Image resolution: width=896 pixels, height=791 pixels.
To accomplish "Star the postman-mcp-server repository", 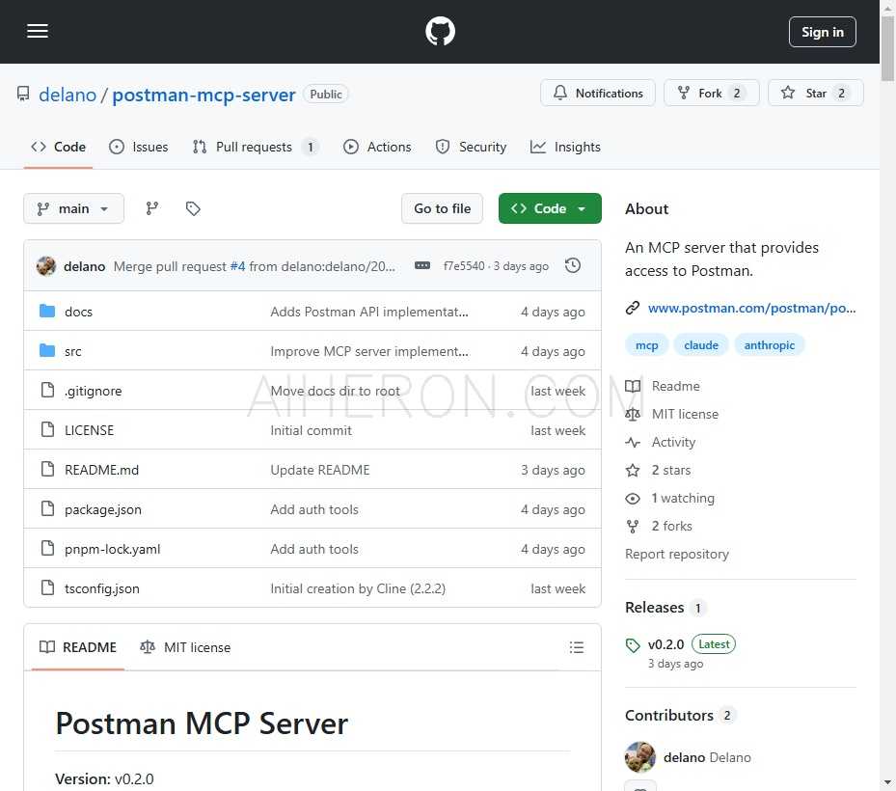I will (x=815, y=93).
